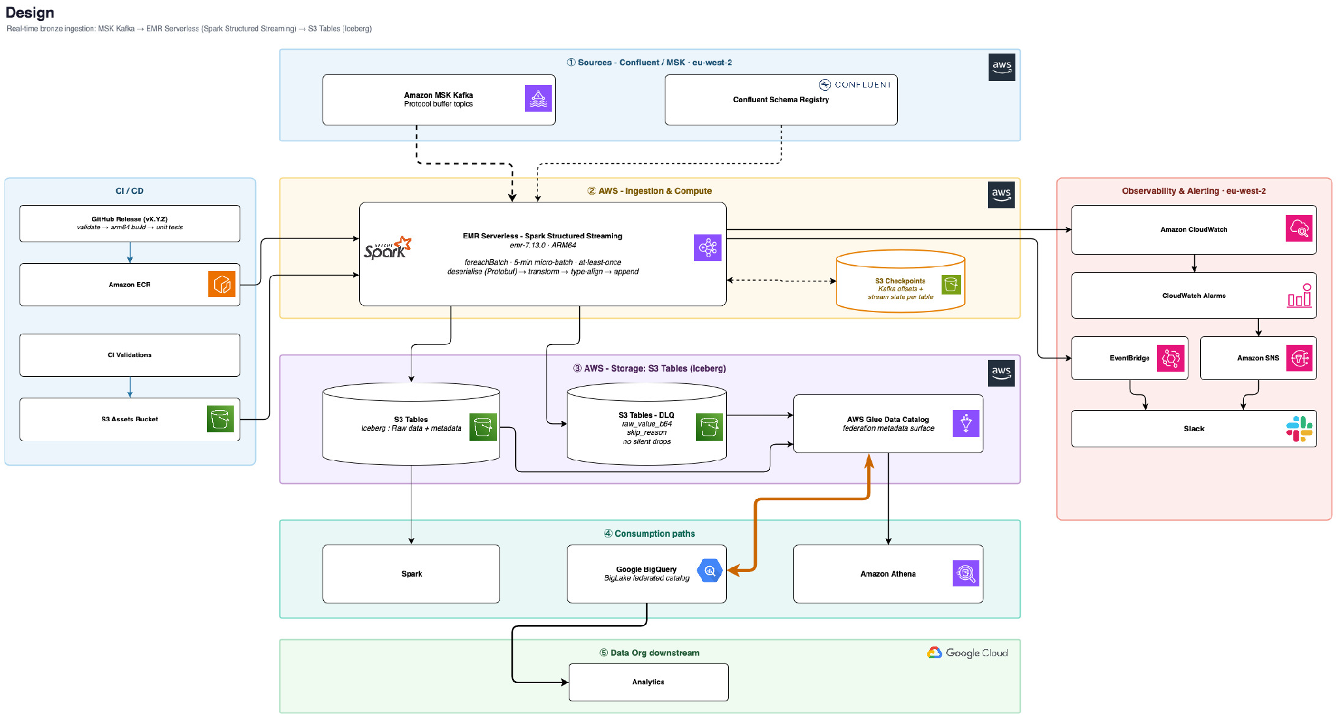Click the Google BigQuery hexagon icon

[x=710, y=571]
